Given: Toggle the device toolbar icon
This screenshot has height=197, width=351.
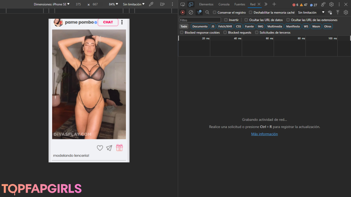Looking at the screenshot, I should point(191,5).
